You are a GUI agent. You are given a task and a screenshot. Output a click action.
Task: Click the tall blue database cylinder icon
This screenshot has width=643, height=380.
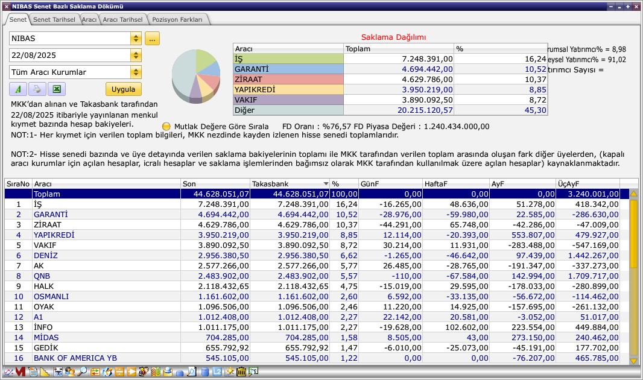(x=205, y=372)
